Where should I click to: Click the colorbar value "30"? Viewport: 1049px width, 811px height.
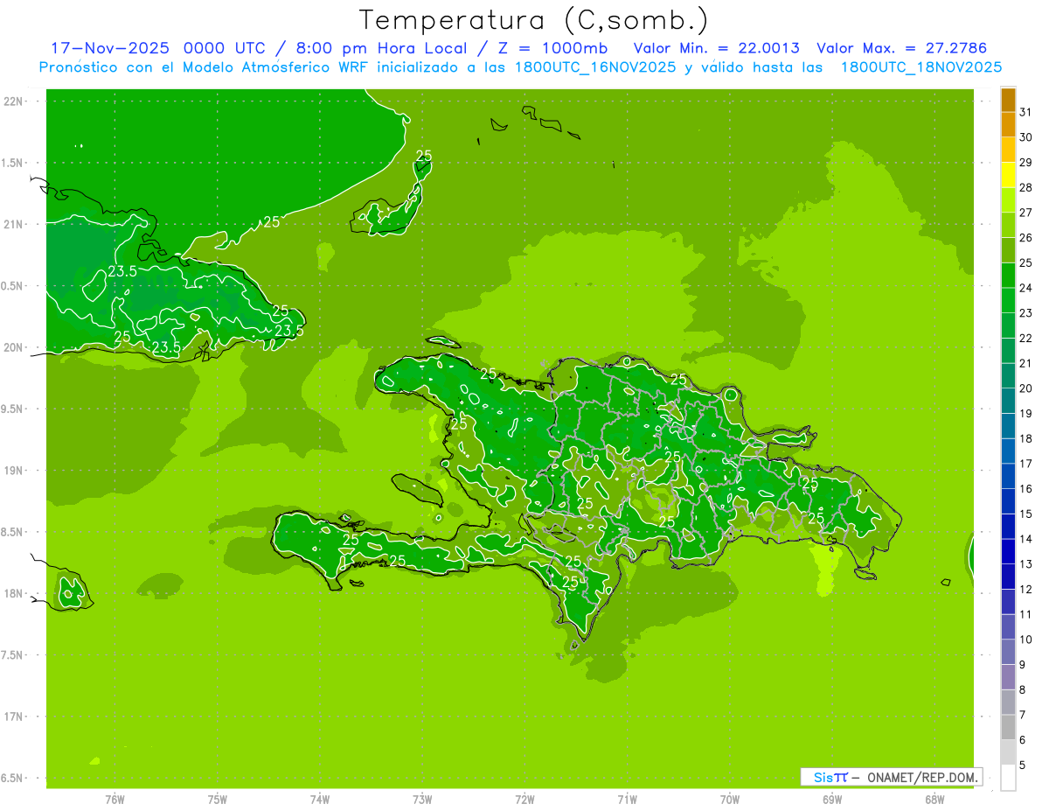[1025, 137]
